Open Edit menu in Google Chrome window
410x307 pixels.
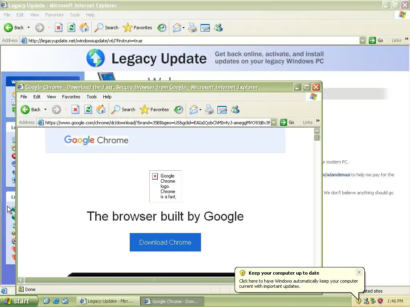click(37, 97)
